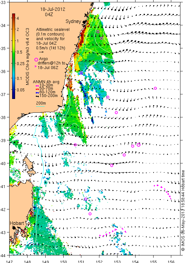Image resolution: width=187 pixels, height=263 pixels.
Task: Click the Argo legend label
Action: click(x=43, y=59)
